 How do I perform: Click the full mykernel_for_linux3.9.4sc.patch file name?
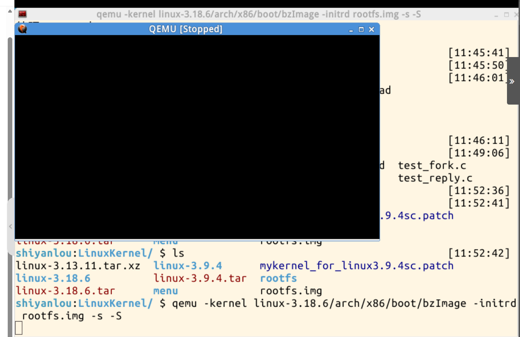click(357, 266)
